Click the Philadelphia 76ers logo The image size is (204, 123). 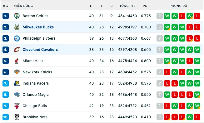tap(17, 38)
